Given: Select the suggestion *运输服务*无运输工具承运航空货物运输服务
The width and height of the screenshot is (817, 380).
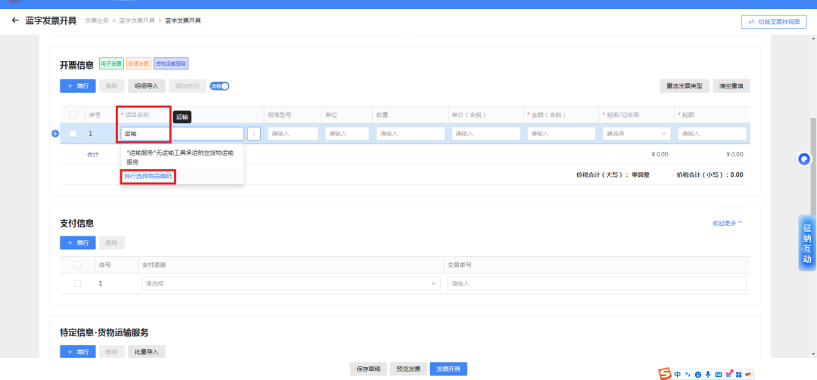Looking at the screenshot, I should click(x=182, y=157).
